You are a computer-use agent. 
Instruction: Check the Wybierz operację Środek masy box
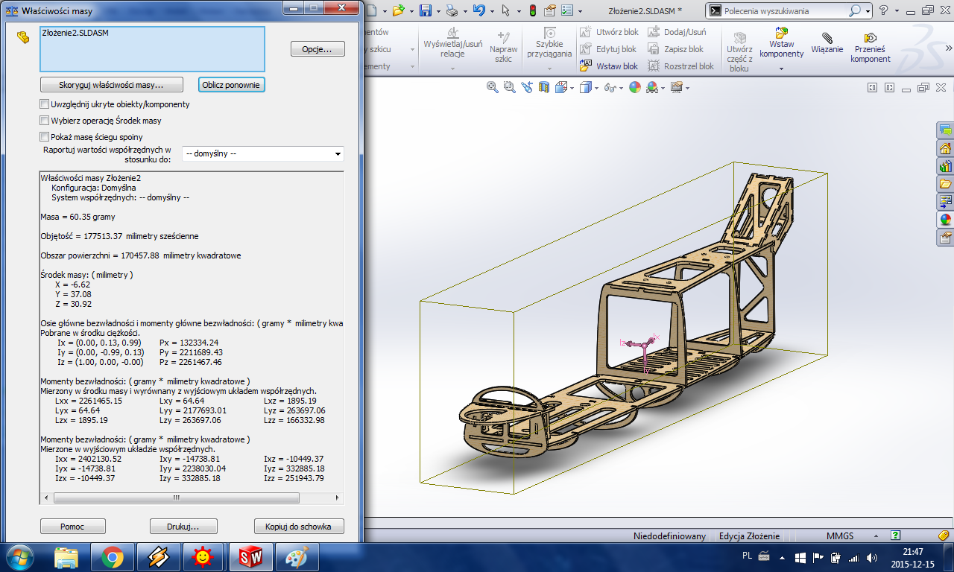(x=44, y=121)
